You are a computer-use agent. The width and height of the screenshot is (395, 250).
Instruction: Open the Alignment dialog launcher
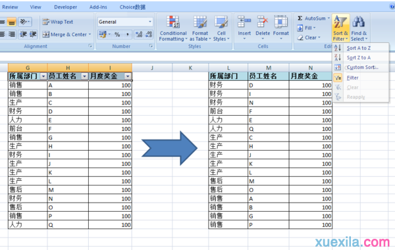(90, 46)
